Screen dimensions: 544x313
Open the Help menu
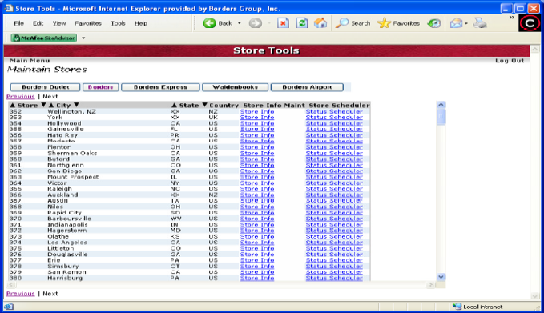[x=141, y=23]
